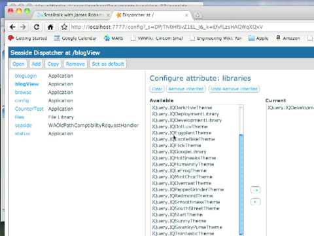The image size is (314, 236).
Task: Open the config application link
Action: point(22,101)
